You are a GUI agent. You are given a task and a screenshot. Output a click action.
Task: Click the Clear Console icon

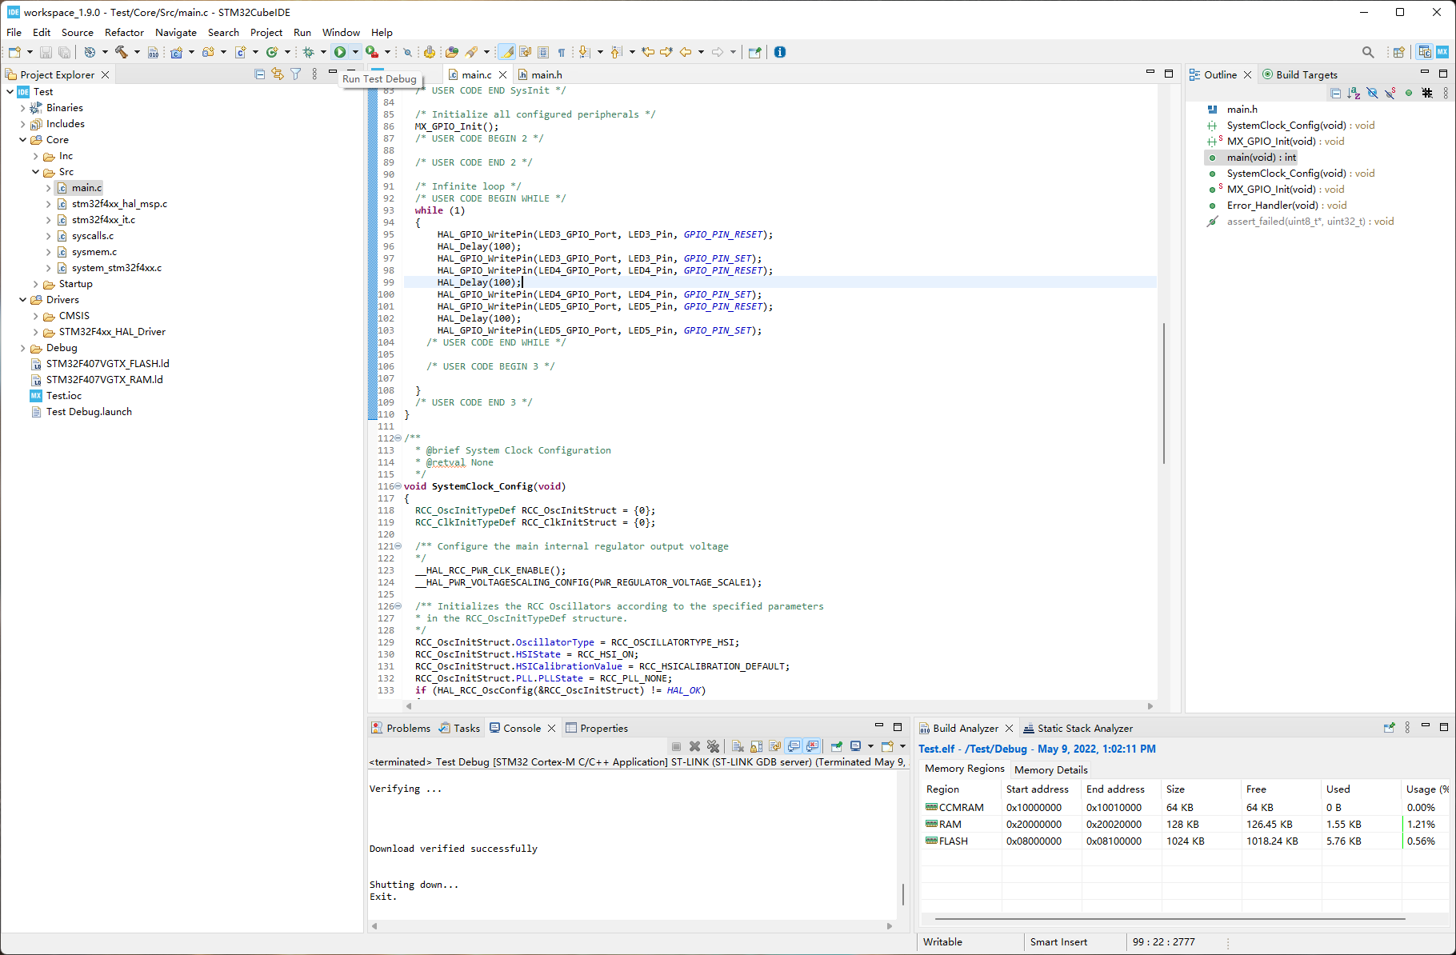[738, 746]
